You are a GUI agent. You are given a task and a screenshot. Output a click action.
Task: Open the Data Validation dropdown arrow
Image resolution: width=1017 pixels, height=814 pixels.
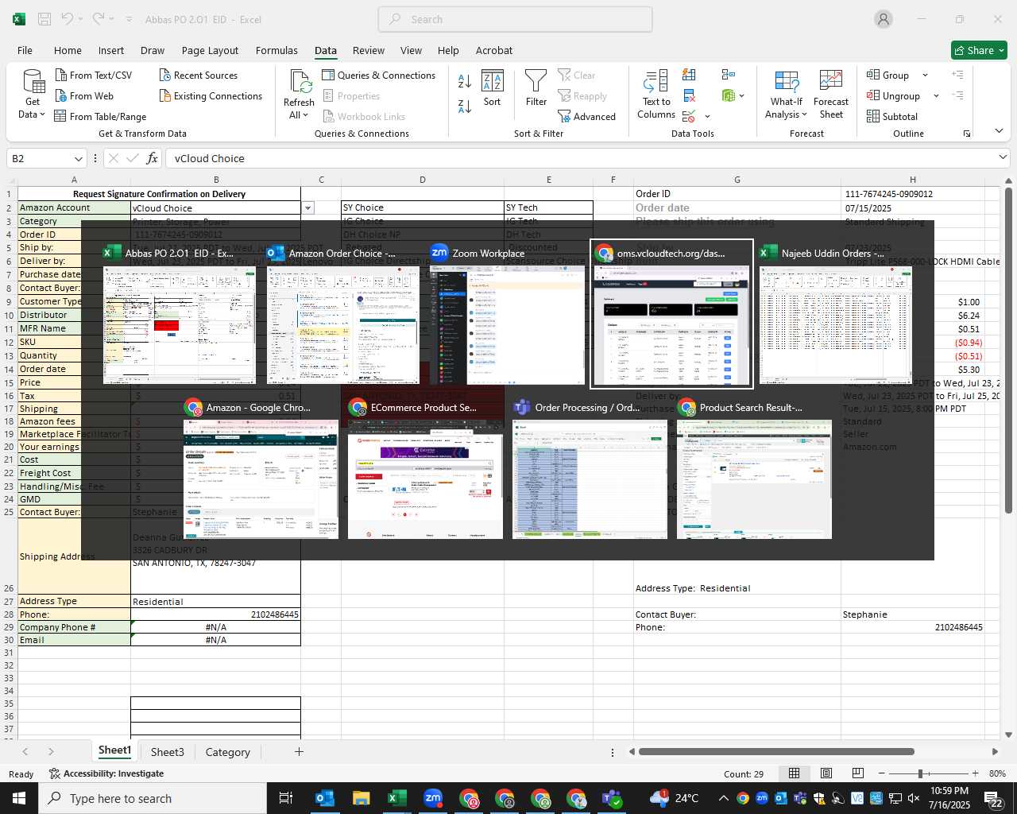707,116
